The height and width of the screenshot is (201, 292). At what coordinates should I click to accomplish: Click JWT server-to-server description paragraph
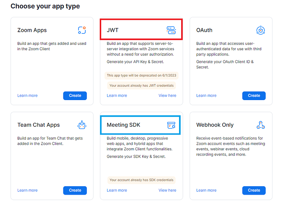coord(140,49)
